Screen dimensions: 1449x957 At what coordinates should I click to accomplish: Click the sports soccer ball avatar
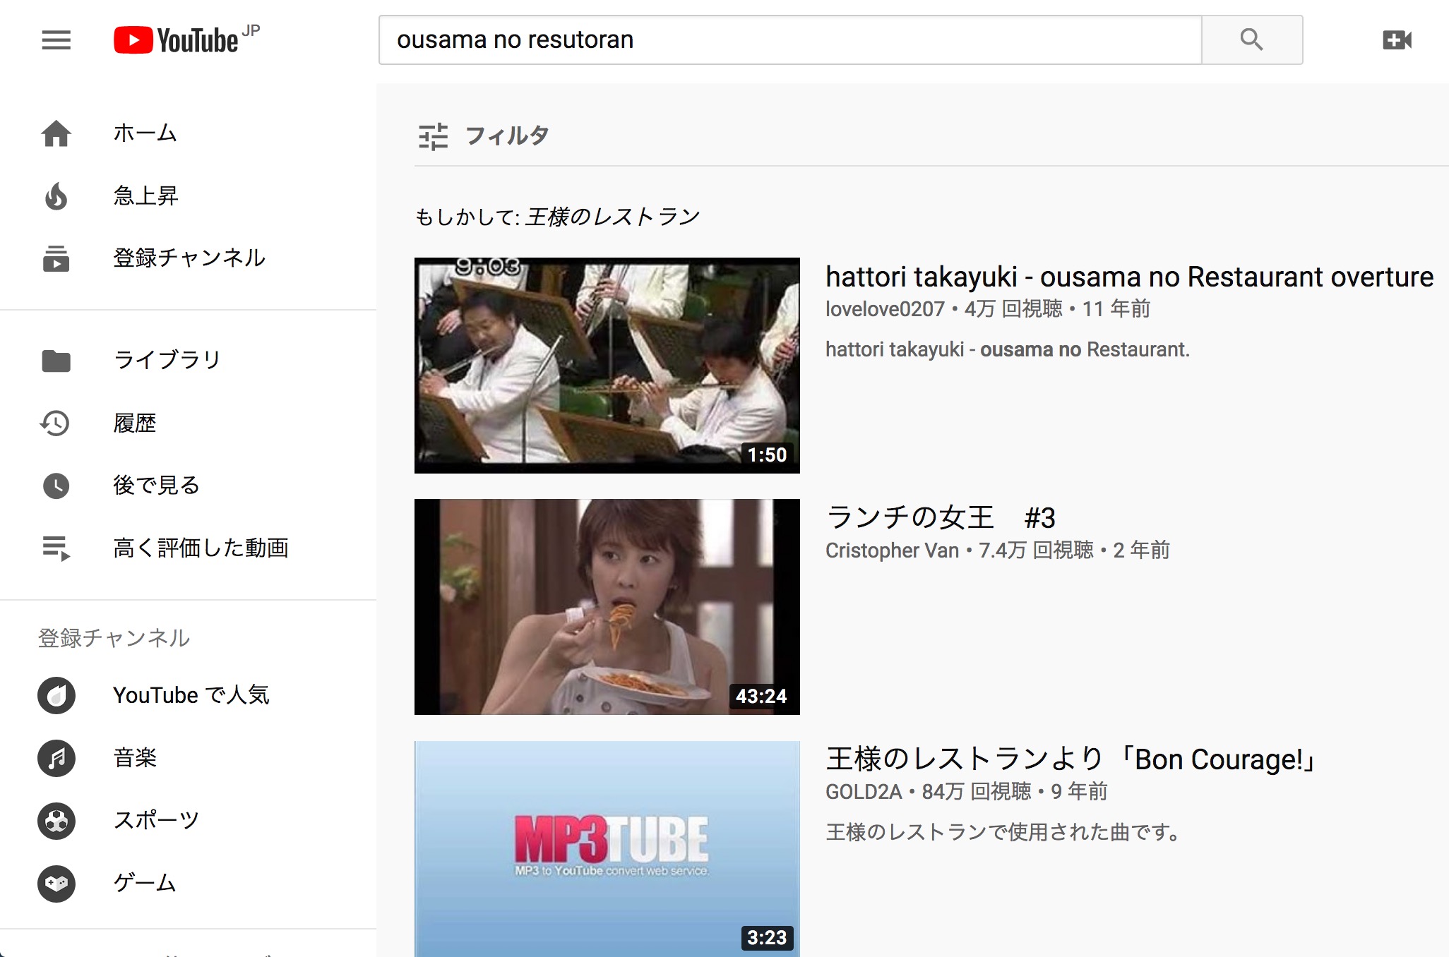pyautogui.click(x=56, y=821)
